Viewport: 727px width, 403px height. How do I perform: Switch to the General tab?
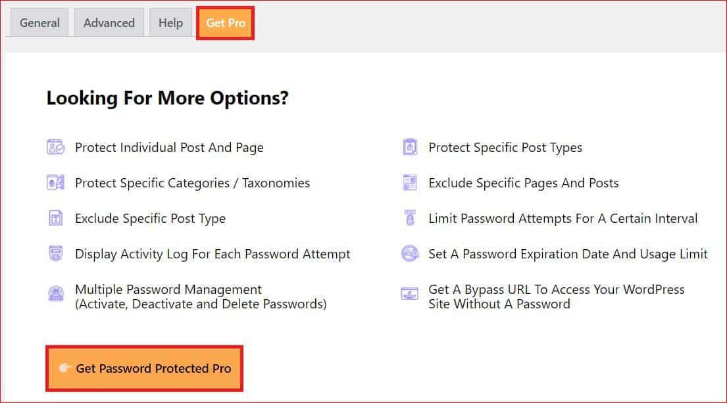click(x=39, y=22)
